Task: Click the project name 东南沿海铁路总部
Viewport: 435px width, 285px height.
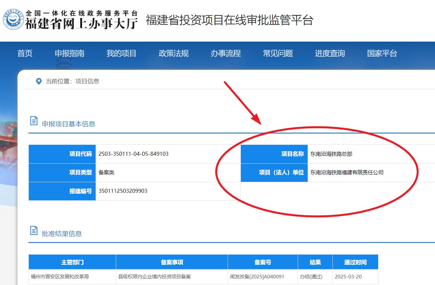Action: point(331,154)
